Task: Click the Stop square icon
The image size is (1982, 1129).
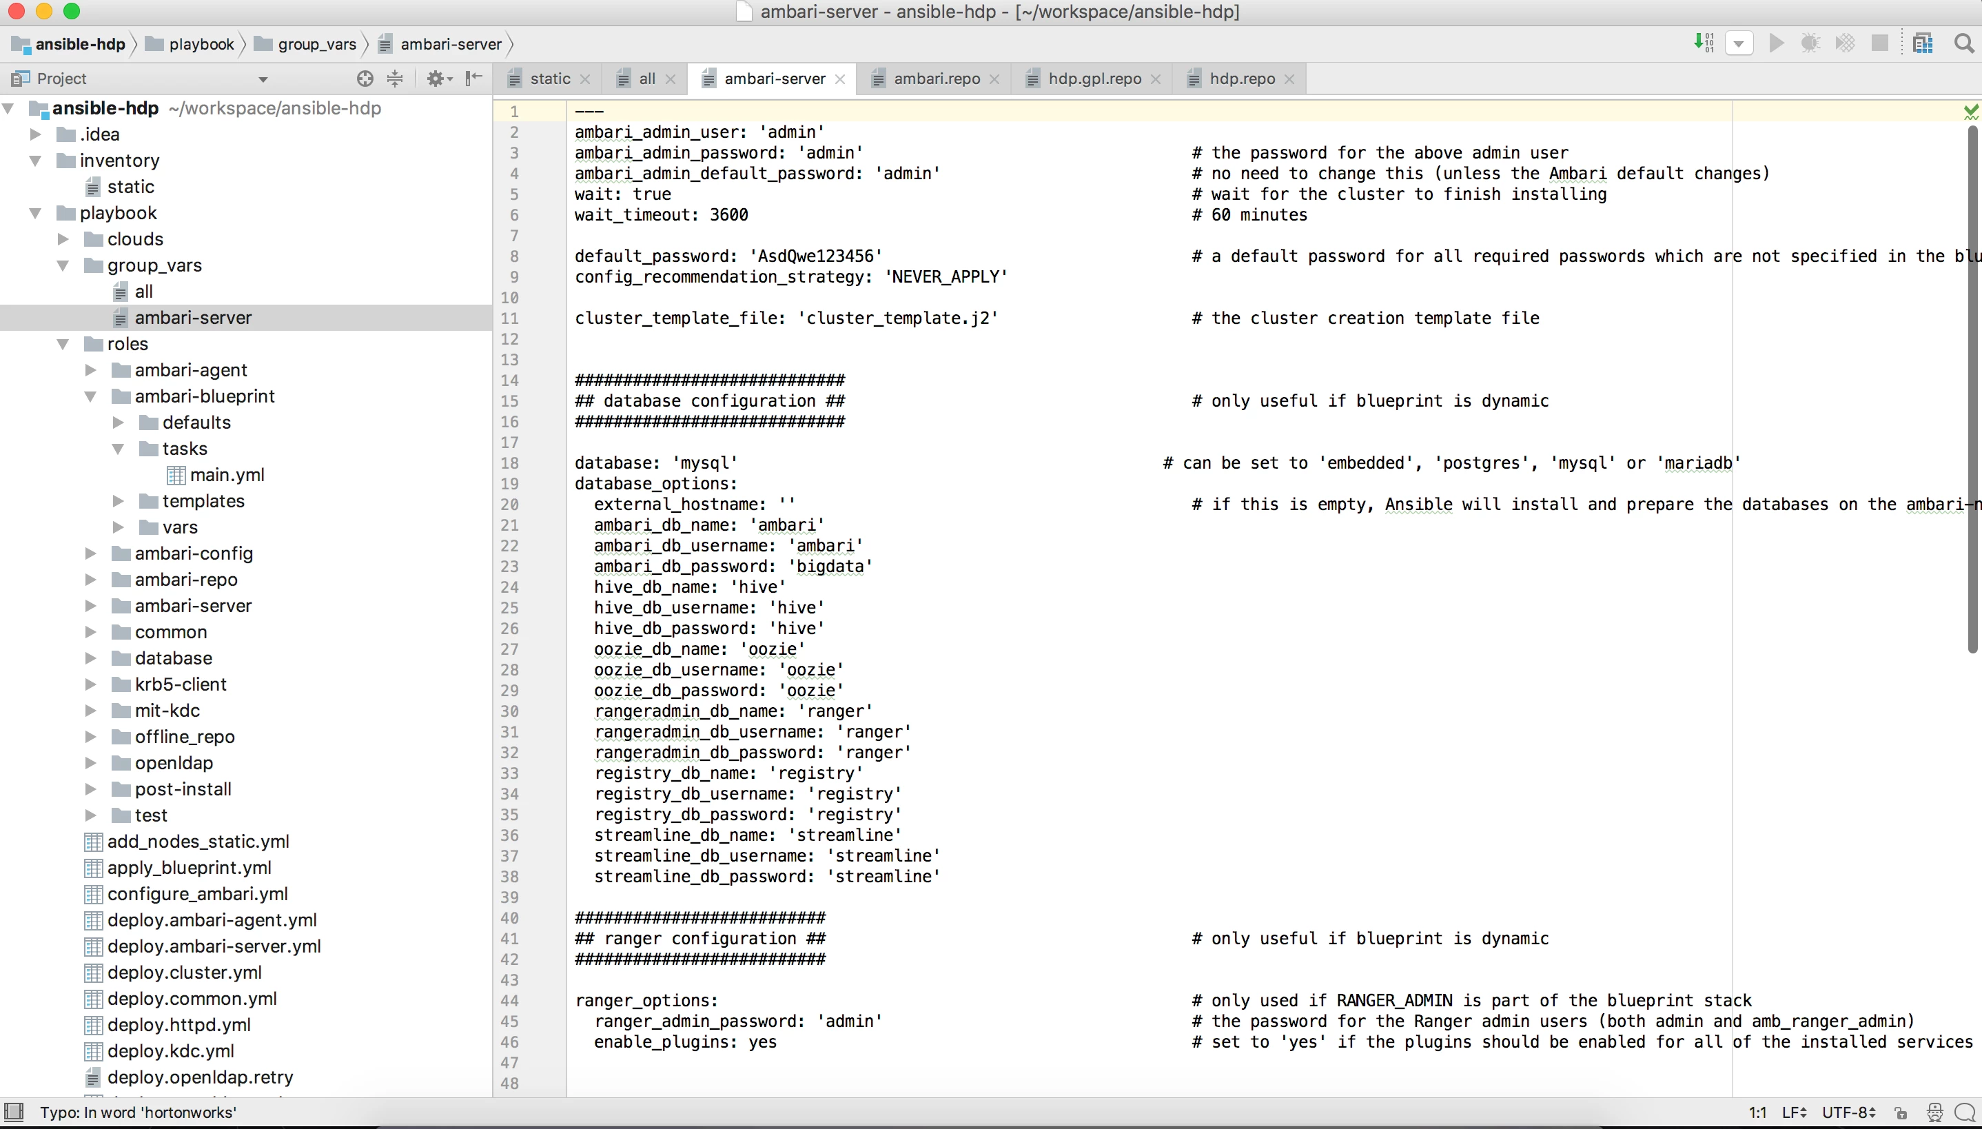Action: click(1879, 43)
